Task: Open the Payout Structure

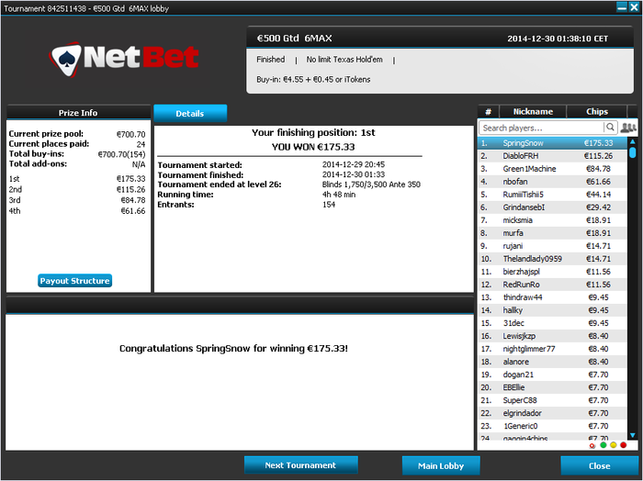Action: (x=74, y=281)
